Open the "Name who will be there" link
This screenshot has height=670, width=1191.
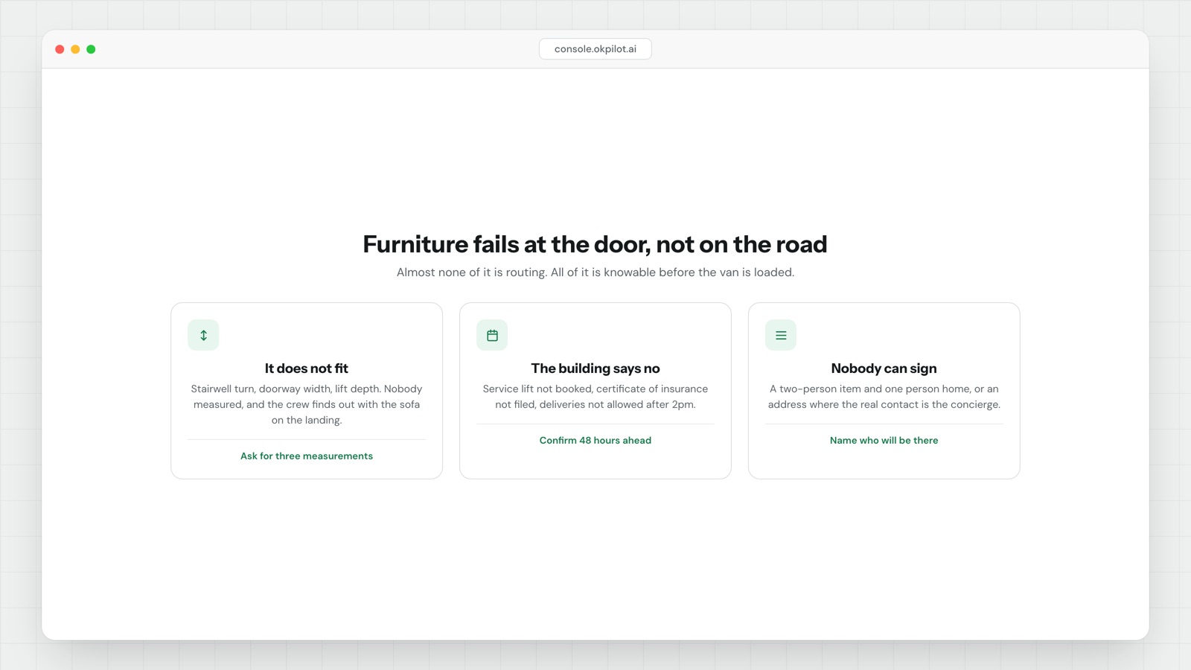pyautogui.click(x=884, y=440)
